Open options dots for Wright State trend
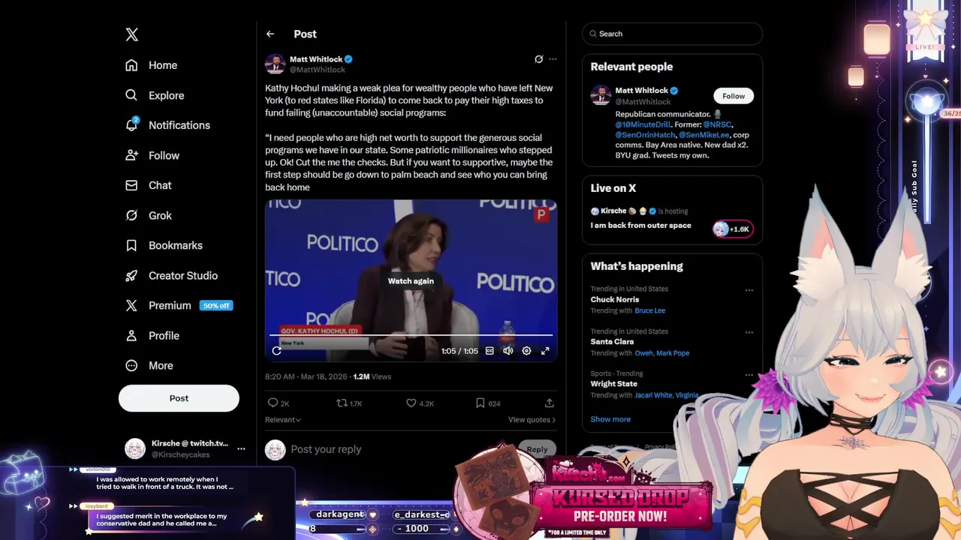 click(749, 374)
